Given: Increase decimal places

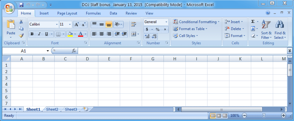Looking at the screenshot, I should (x=147, y=36).
